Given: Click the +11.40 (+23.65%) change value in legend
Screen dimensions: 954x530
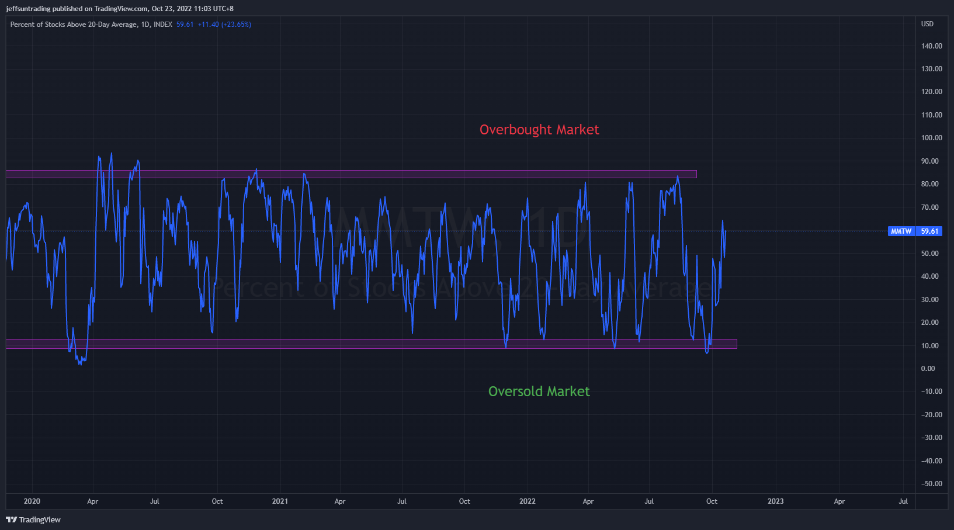Looking at the screenshot, I should click(x=224, y=25).
